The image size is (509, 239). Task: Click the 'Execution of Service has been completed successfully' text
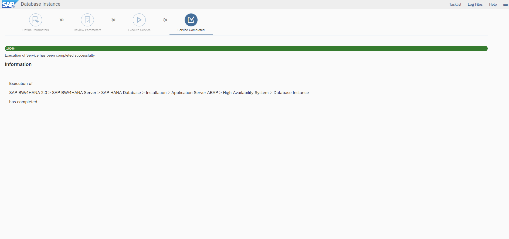click(50, 55)
